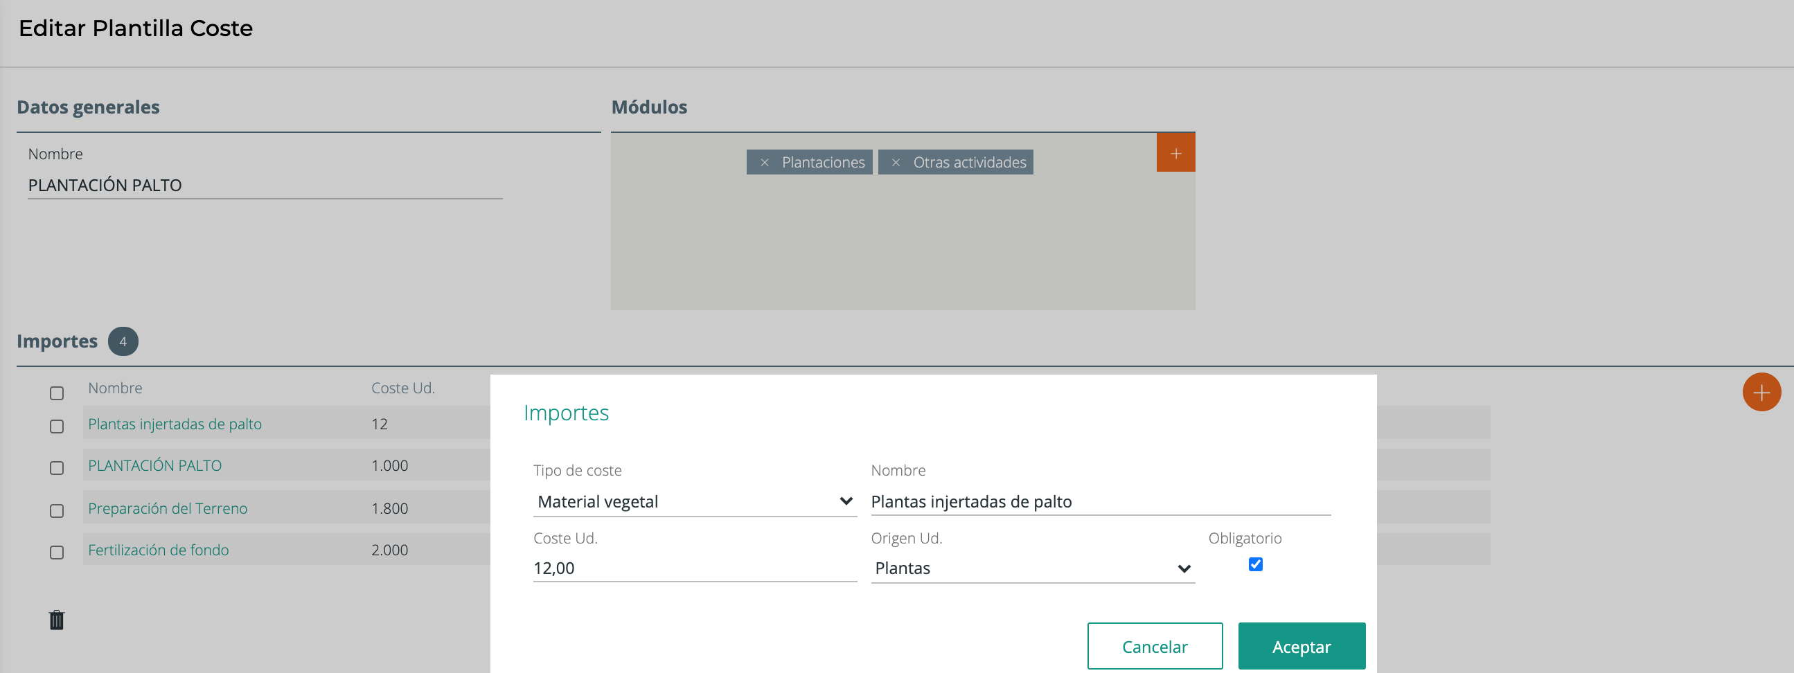The width and height of the screenshot is (1794, 673).
Task: Click the orange plus to add a new importe
Action: point(1762,392)
